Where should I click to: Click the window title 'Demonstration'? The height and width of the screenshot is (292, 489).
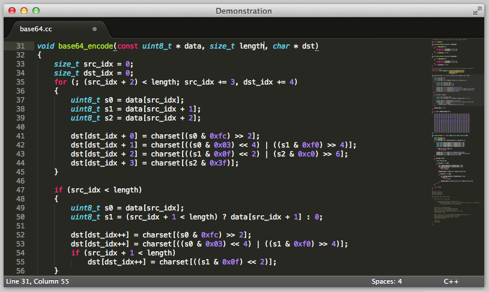tap(244, 11)
